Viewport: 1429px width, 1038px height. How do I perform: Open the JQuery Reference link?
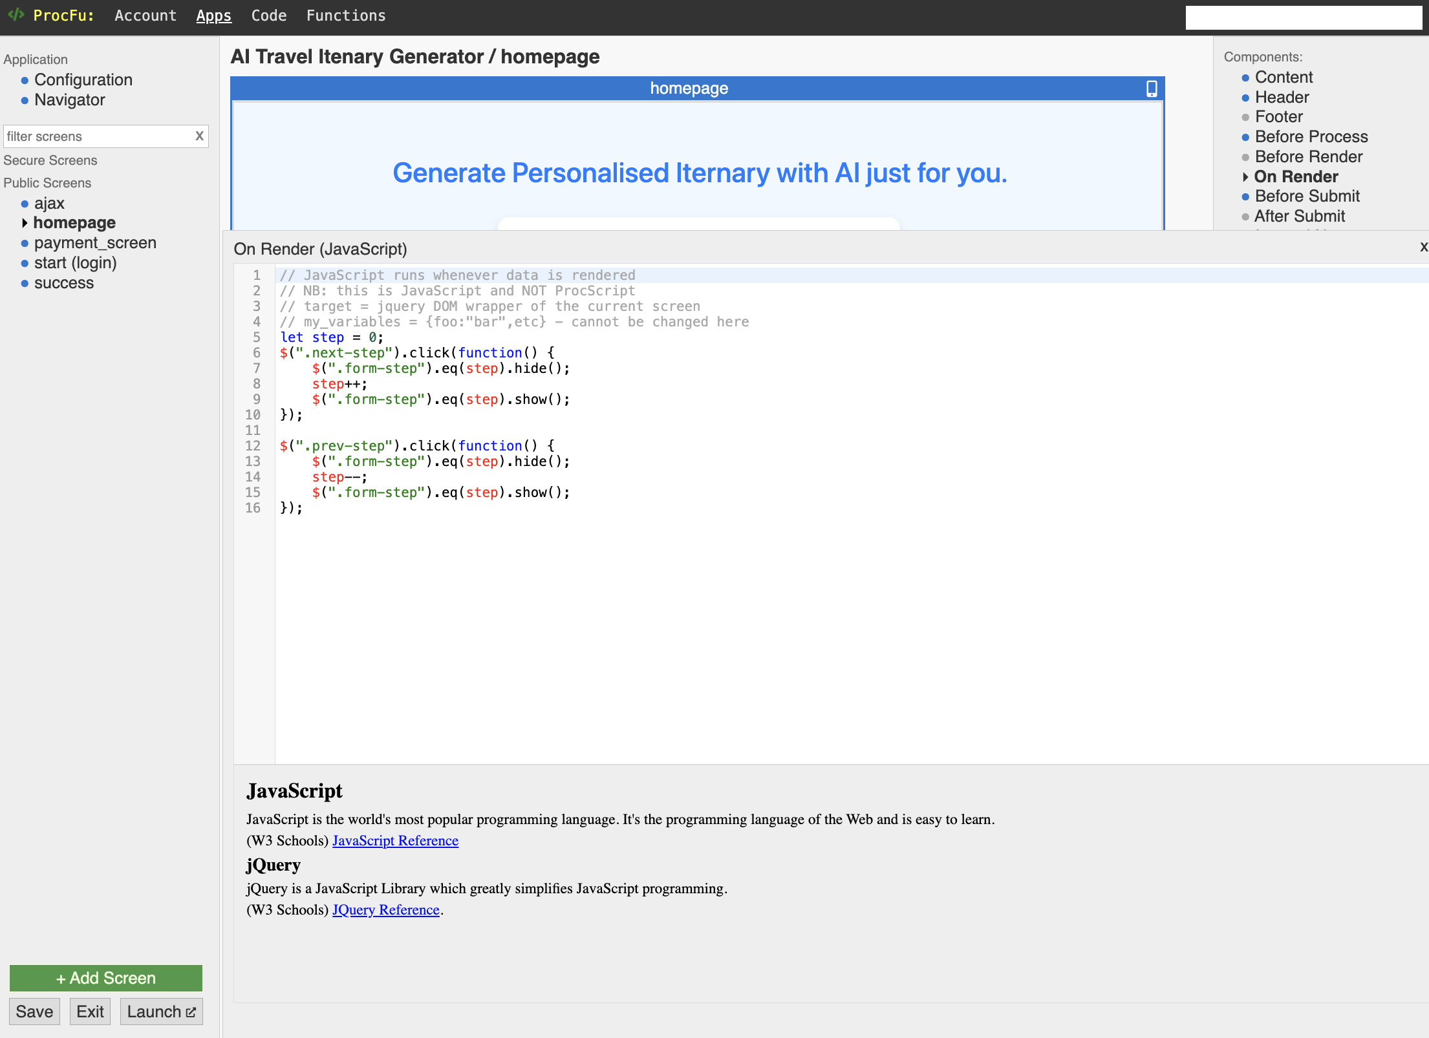(385, 909)
